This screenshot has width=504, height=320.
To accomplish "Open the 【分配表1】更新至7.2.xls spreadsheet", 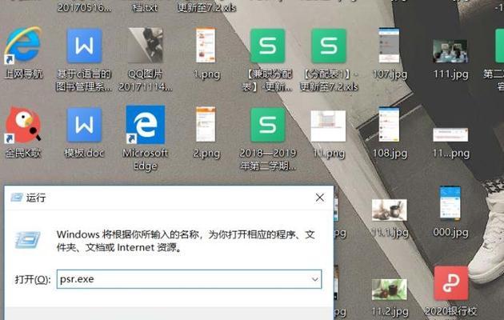I will point(329,46).
